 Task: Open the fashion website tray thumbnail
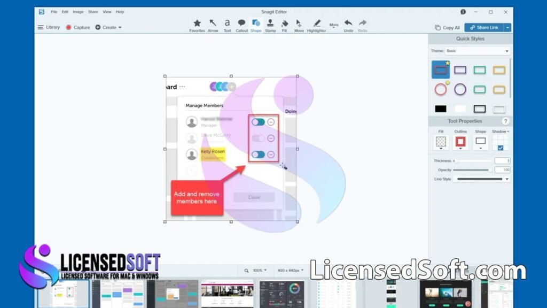tap(446, 294)
